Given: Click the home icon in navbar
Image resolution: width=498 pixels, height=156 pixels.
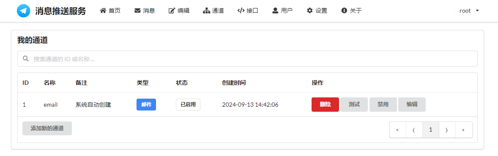Looking at the screenshot, I should 103,11.
